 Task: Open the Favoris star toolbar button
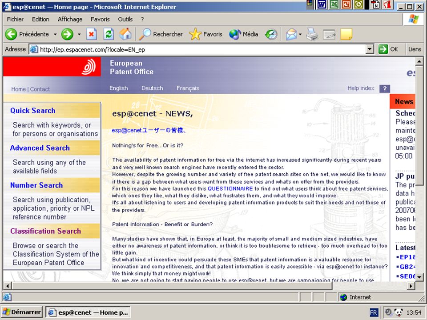(205, 34)
